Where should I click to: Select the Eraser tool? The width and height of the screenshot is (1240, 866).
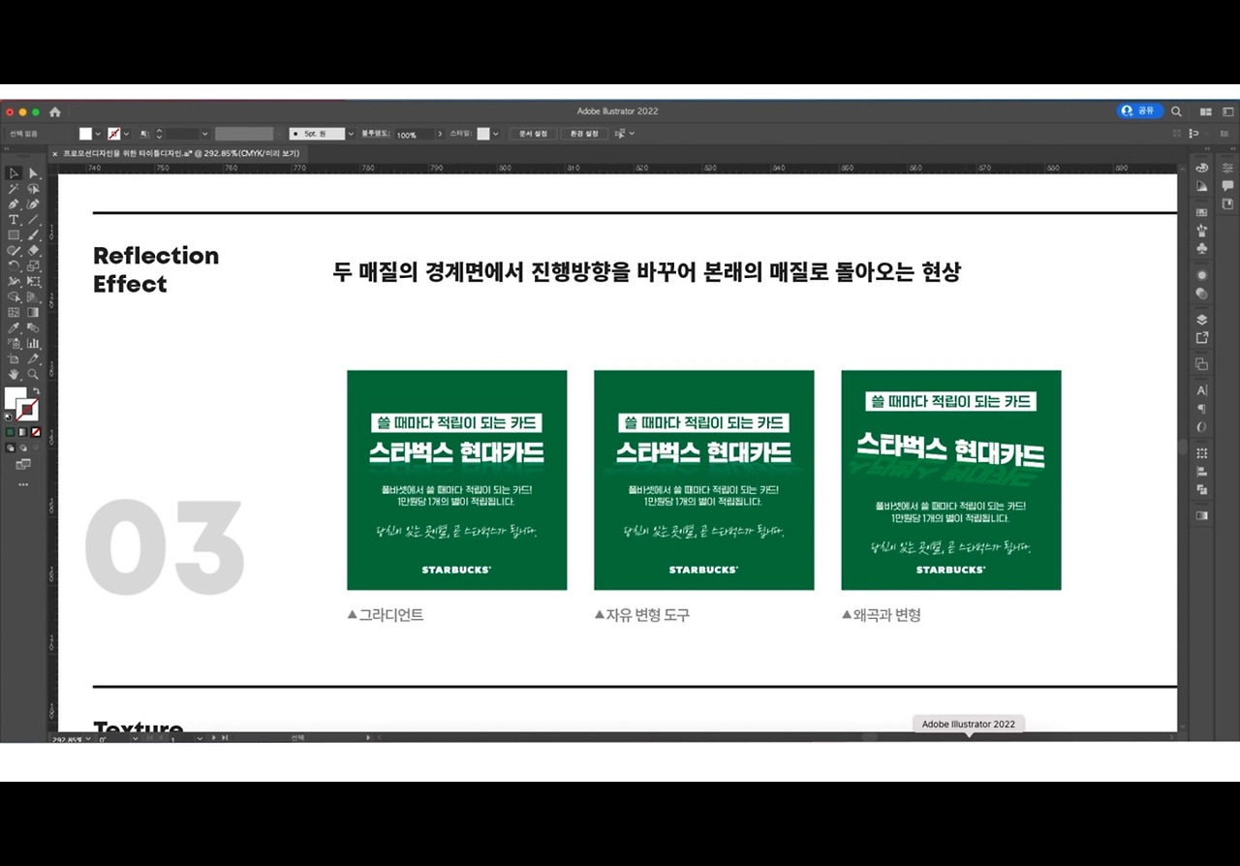pos(33,251)
